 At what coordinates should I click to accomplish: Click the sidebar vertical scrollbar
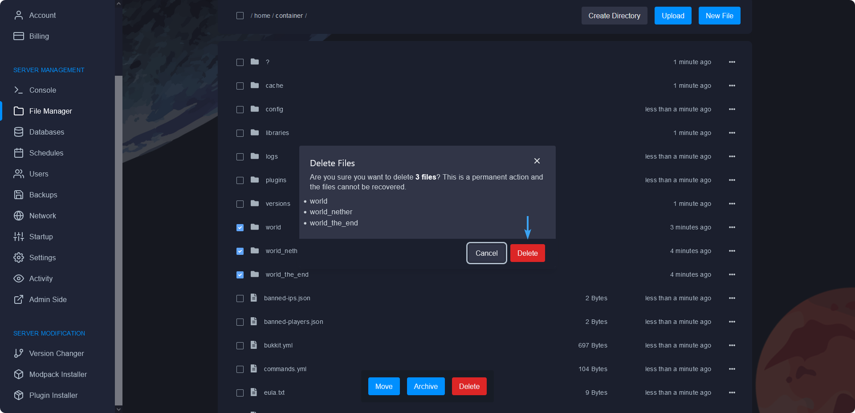(x=118, y=241)
